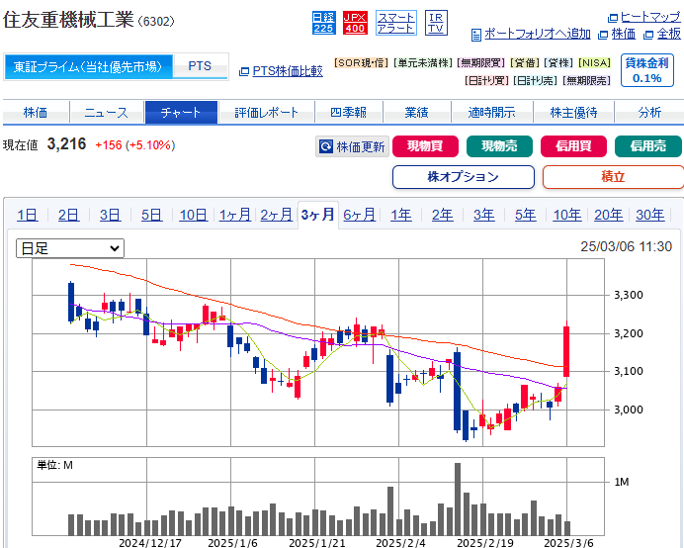Click the [SOR現・信] tag
Image resolution: width=684 pixels, height=548 pixels.
[361, 63]
